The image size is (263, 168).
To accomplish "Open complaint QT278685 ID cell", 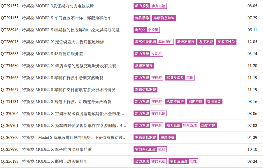I will click(x=10, y=54).
